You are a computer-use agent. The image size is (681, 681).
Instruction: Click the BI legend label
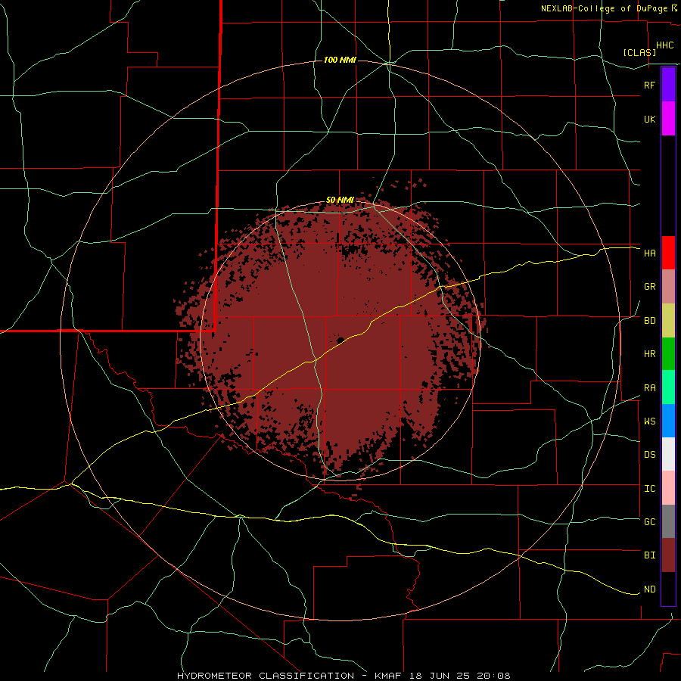pyautogui.click(x=649, y=555)
